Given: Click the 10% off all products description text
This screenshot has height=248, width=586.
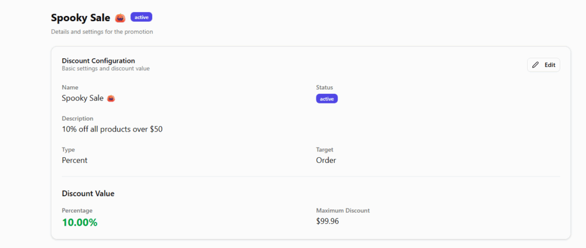Looking at the screenshot, I should [x=112, y=129].
